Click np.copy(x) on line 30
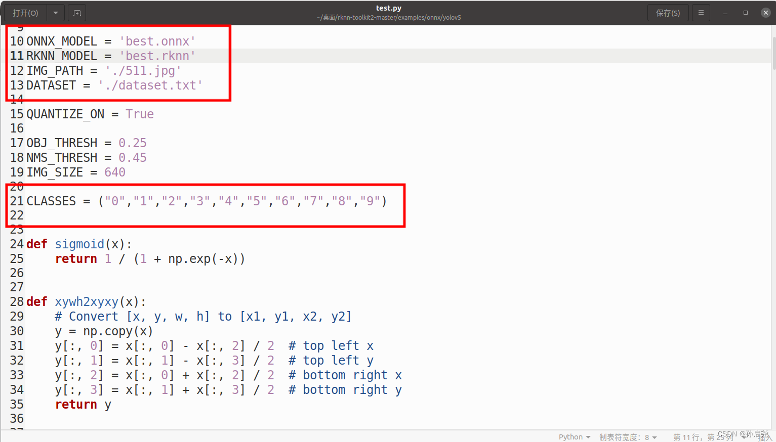 click(118, 331)
